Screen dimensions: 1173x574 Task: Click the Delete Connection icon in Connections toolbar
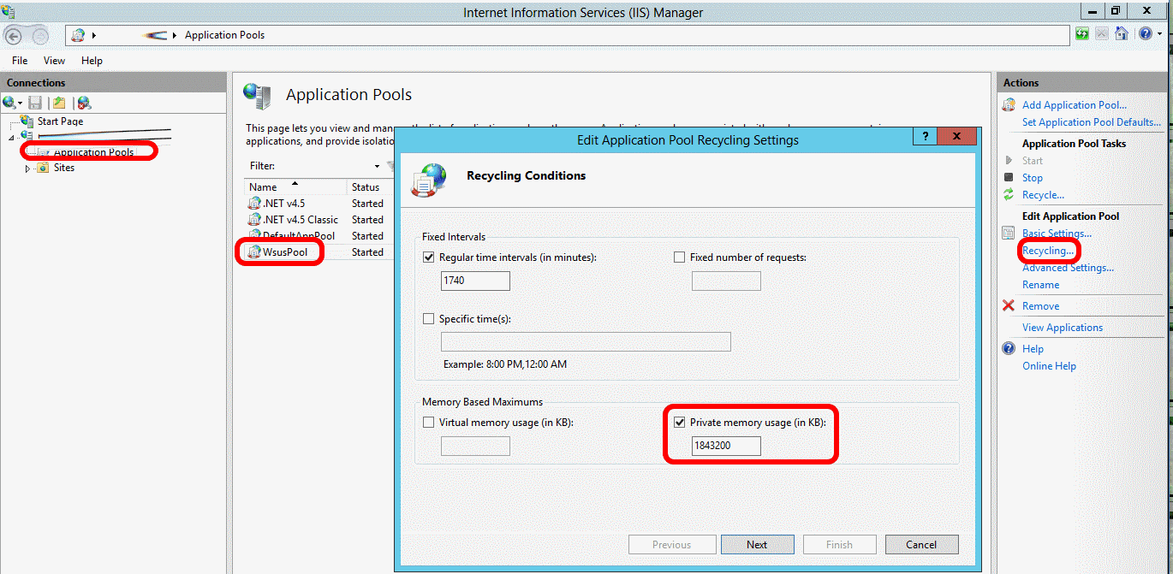click(84, 103)
